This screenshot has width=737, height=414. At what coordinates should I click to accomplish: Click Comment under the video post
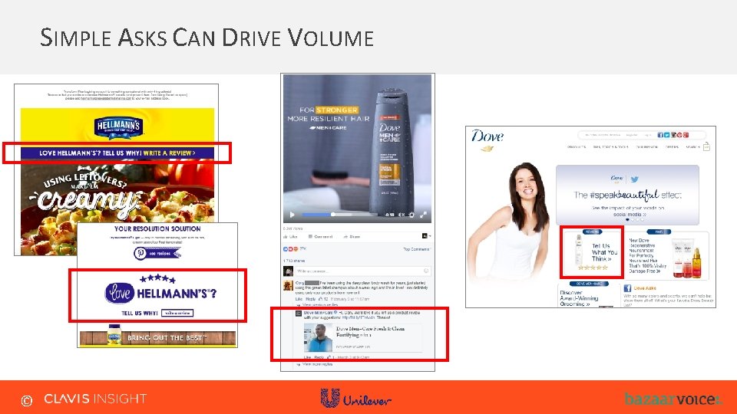click(321, 237)
